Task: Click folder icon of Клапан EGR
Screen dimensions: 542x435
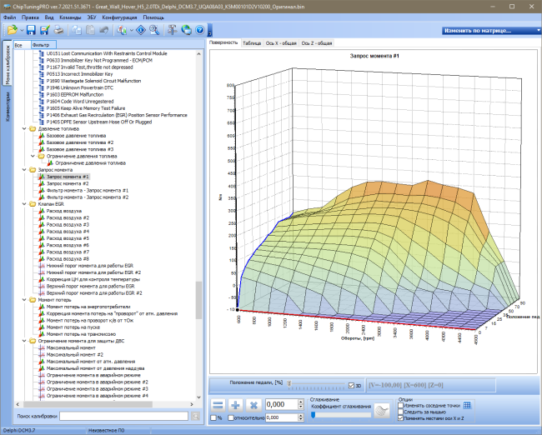Action: pos(33,204)
